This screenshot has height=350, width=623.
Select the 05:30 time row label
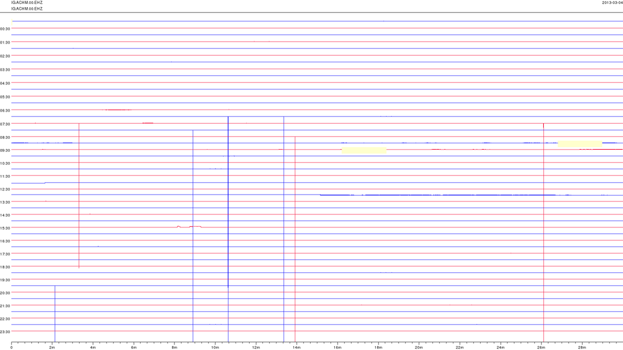(5, 97)
